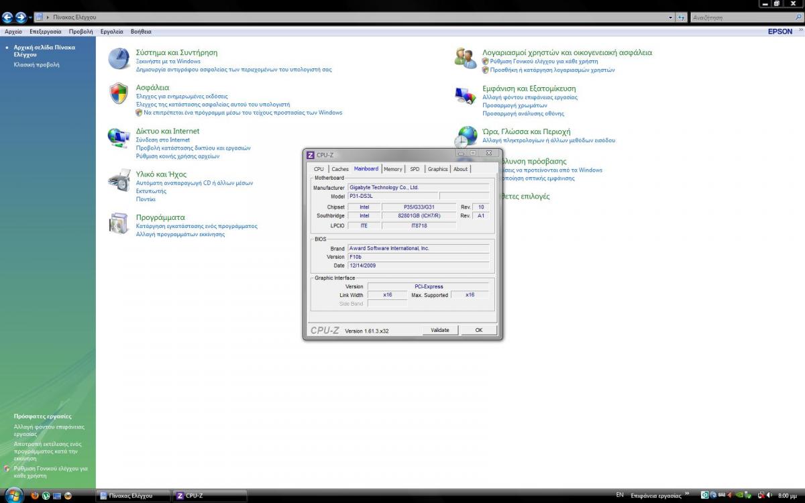The height and width of the screenshot is (503, 805).
Task: Click the EN language indicator in the taskbar
Action: 620,496
